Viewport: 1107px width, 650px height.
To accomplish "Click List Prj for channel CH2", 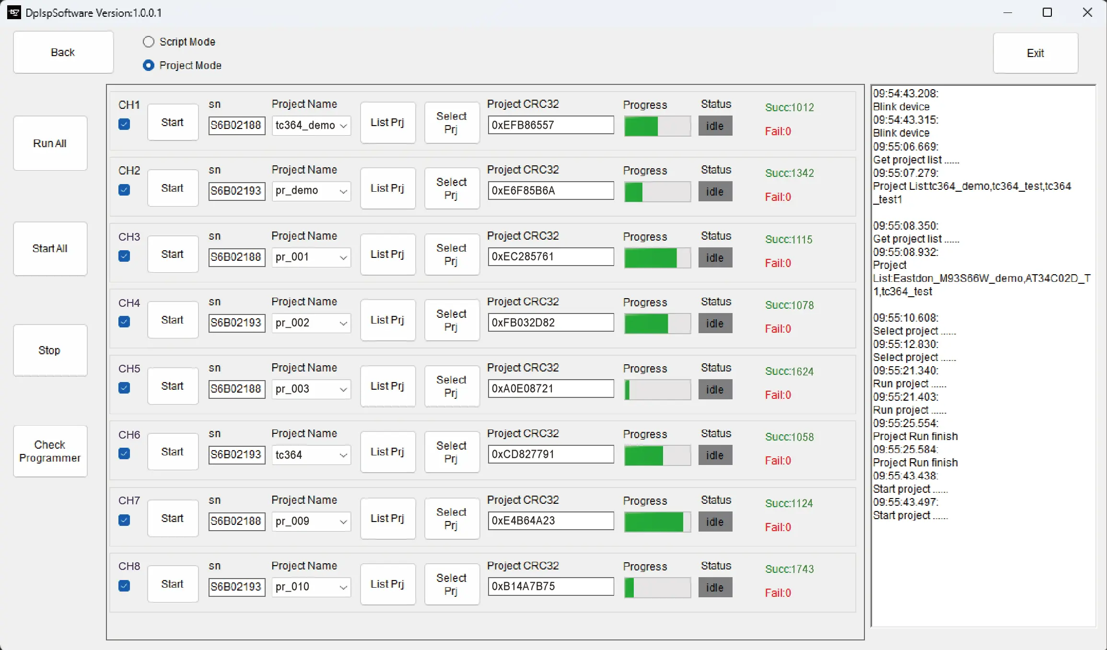I will tap(387, 188).
